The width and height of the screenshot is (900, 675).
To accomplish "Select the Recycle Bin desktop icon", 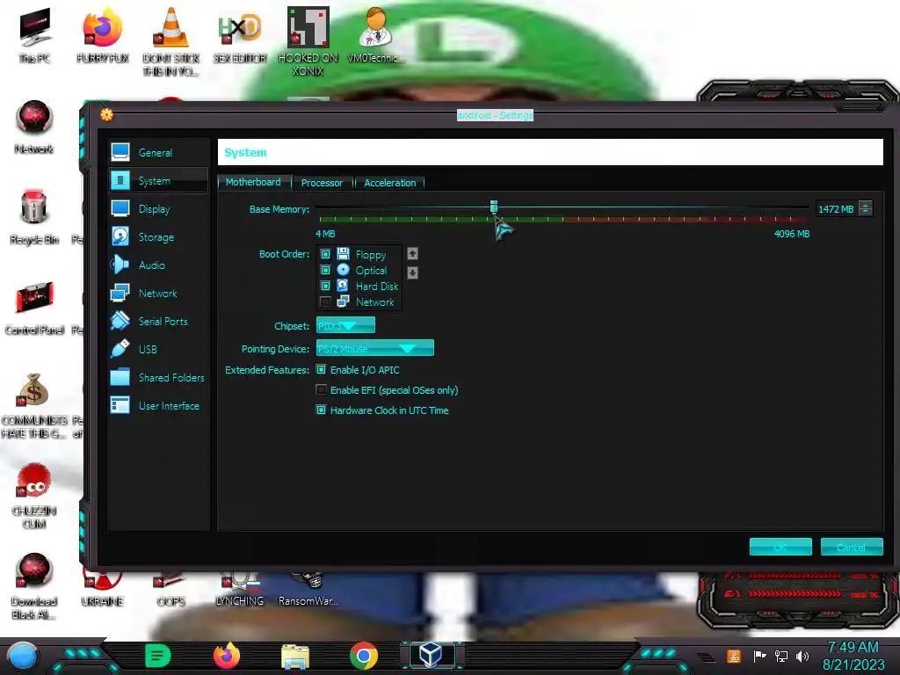I will click(34, 217).
